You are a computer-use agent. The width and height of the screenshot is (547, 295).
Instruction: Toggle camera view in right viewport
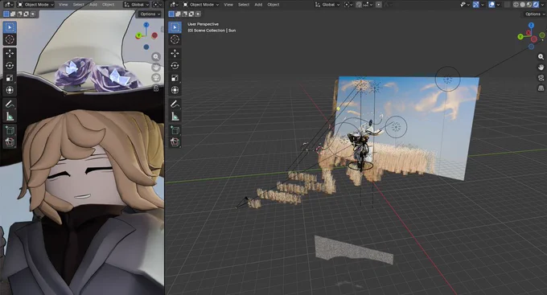tap(541, 78)
